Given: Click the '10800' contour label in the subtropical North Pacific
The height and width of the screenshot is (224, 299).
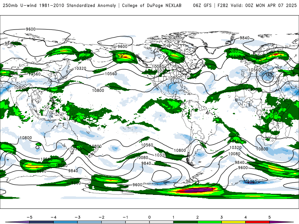Looking at the screenshot, I should [x=98, y=90].
